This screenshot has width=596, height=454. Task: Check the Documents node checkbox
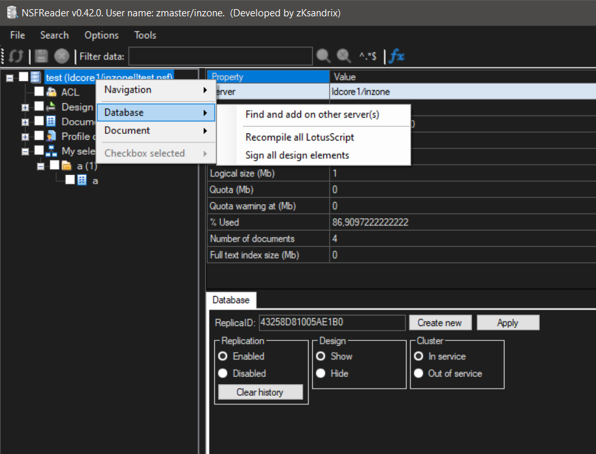coord(39,121)
